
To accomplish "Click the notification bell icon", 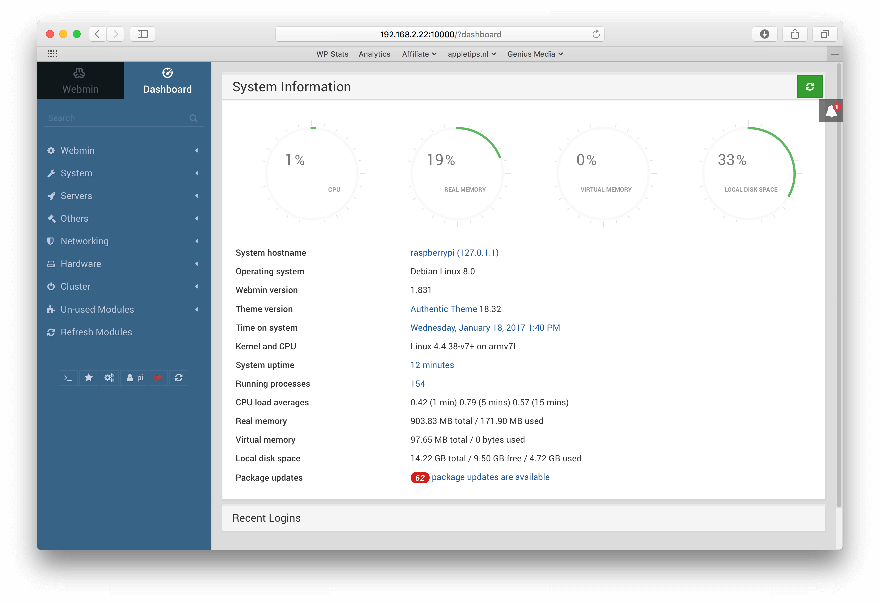I will (830, 111).
